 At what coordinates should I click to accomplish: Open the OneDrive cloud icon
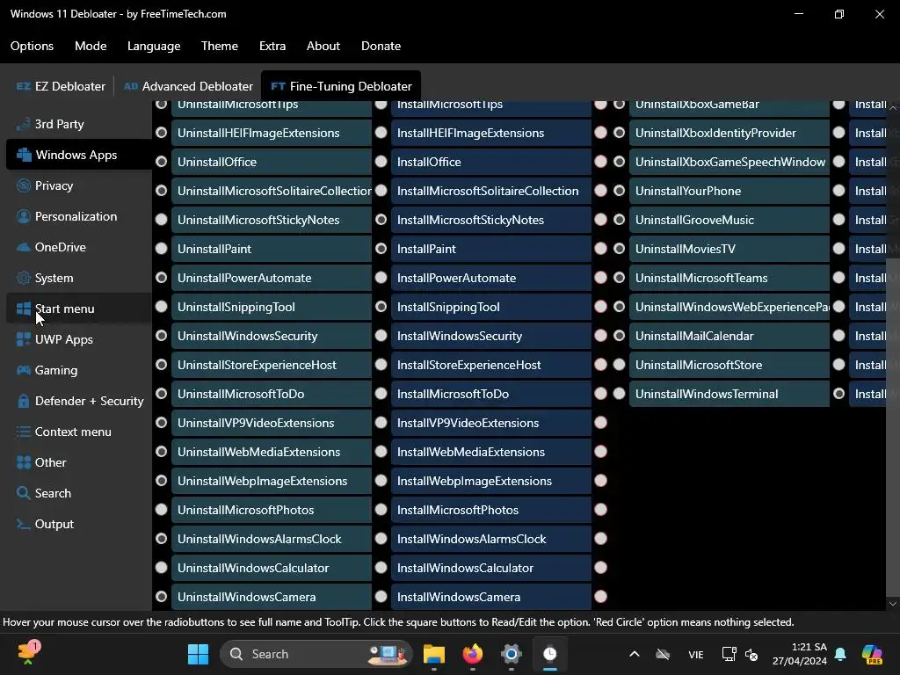(x=23, y=247)
